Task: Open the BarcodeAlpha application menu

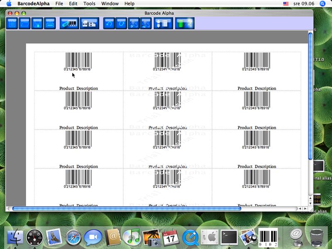Action: pyautogui.click(x=34, y=4)
